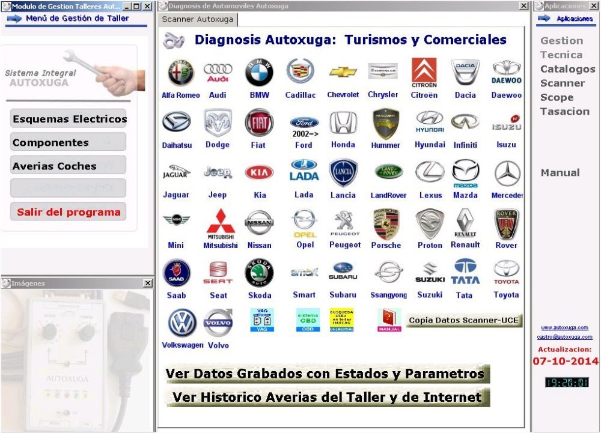Open the red Manual book icon
The width and height of the screenshot is (601, 433).
389,320
